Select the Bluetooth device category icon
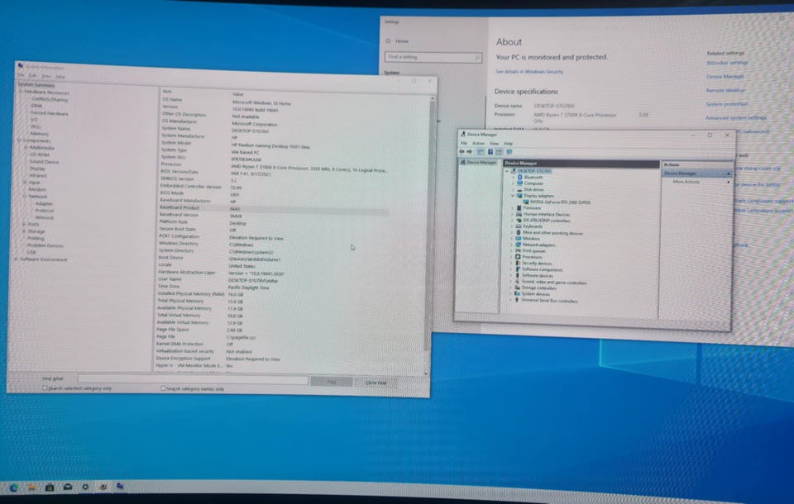 (x=520, y=177)
